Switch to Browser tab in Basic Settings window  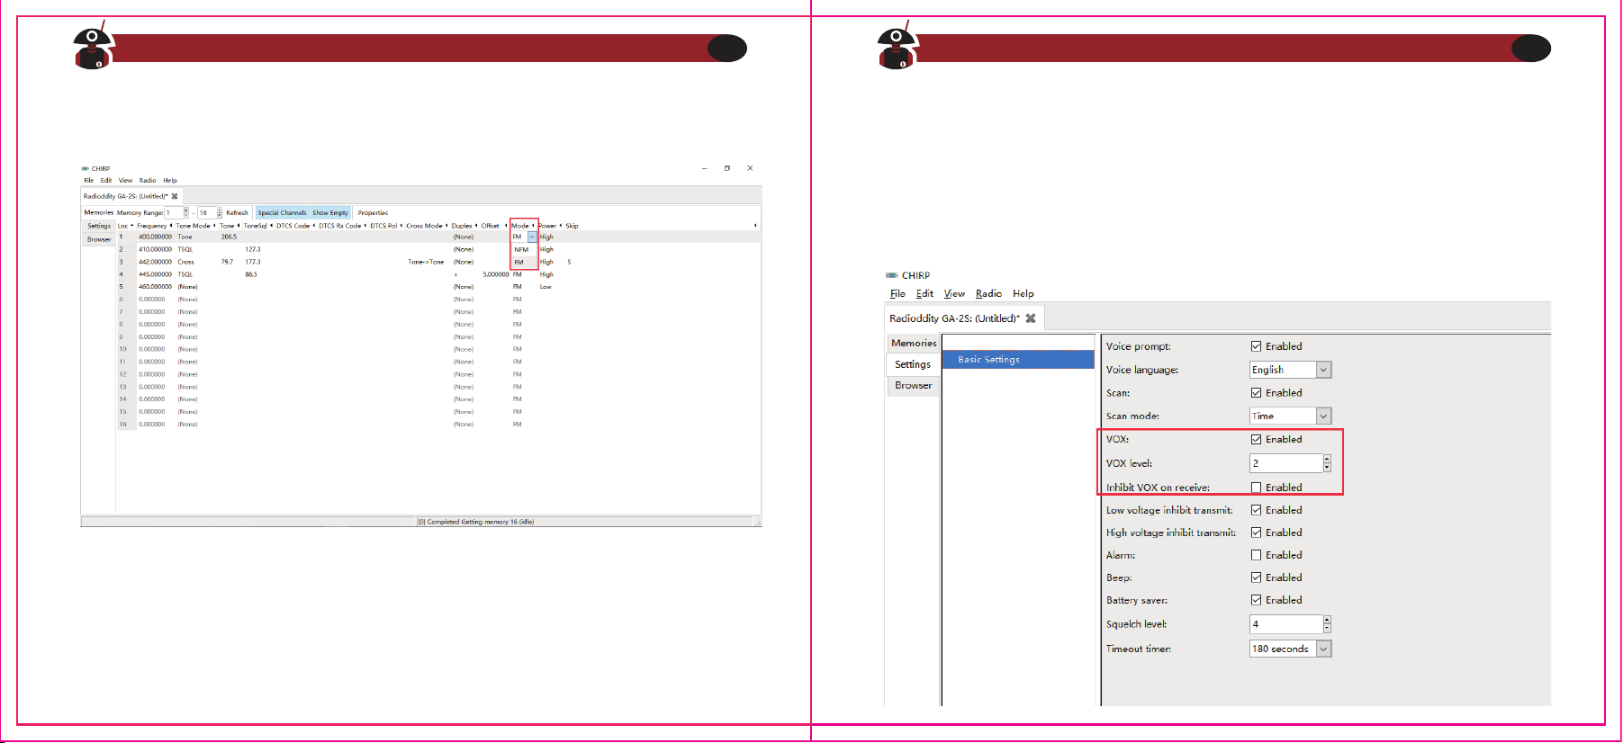point(914,386)
